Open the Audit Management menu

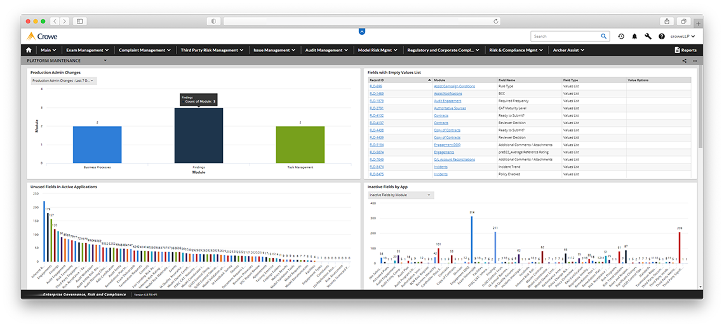pyautogui.click(x=327, y=50)
